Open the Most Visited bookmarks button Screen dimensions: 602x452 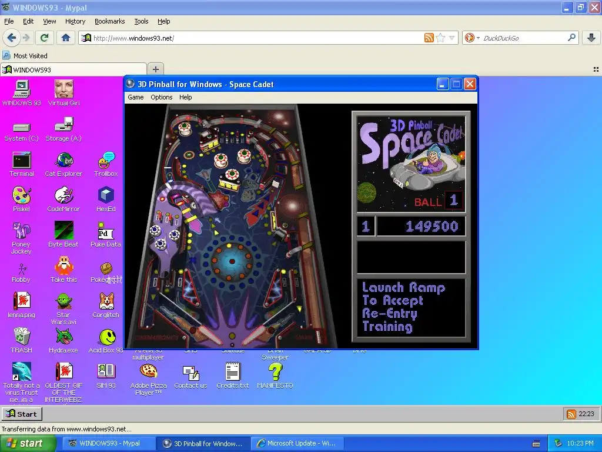(25, 56)
